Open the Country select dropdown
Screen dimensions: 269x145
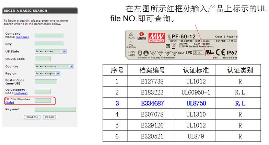pyautogui.click(x=54, y=66)
